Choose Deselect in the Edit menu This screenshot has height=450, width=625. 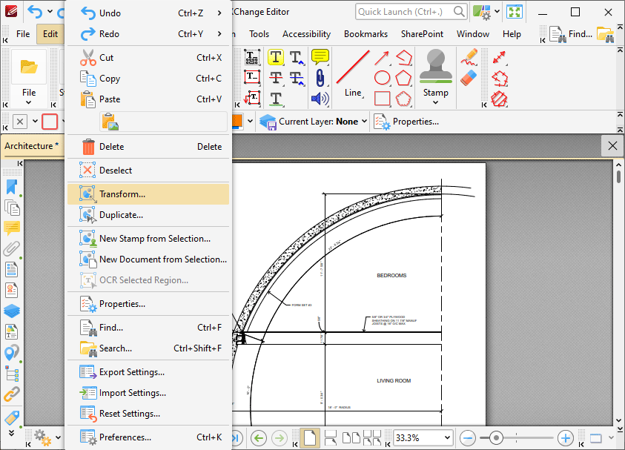[x=148, y=171]
